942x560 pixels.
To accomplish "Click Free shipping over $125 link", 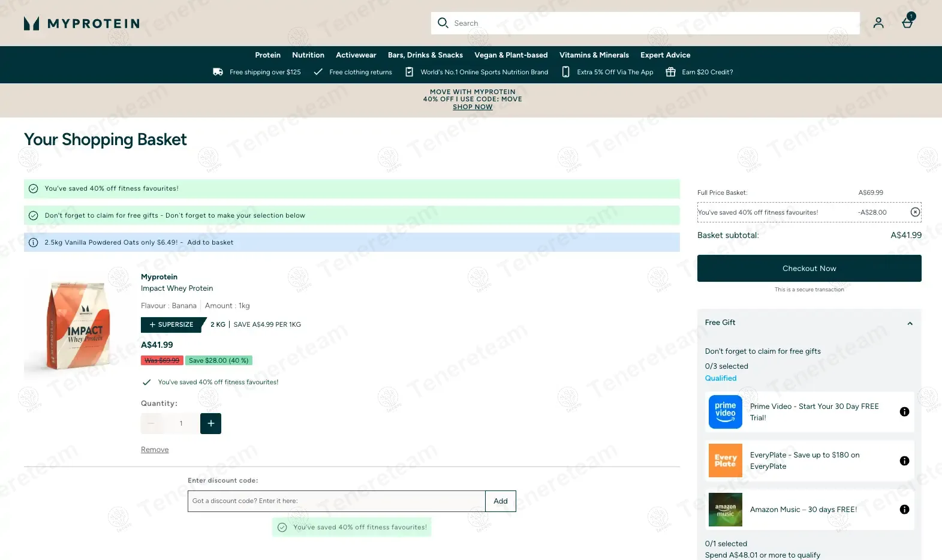I will pyautogui.click(x=265, y=72).
